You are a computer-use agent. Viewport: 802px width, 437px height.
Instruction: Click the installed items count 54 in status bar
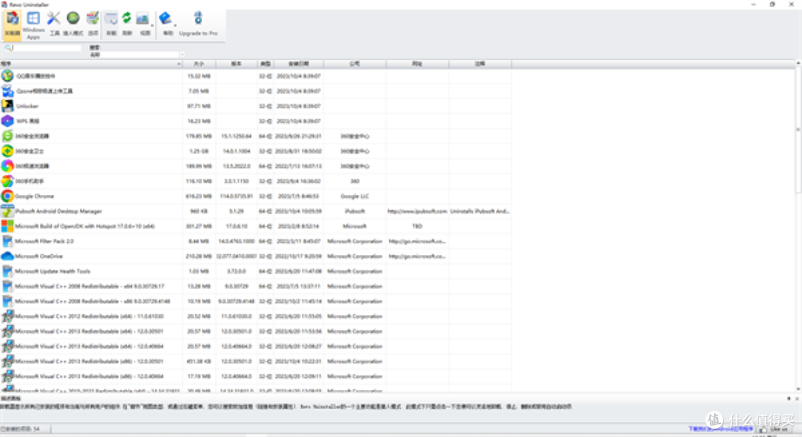21,429
